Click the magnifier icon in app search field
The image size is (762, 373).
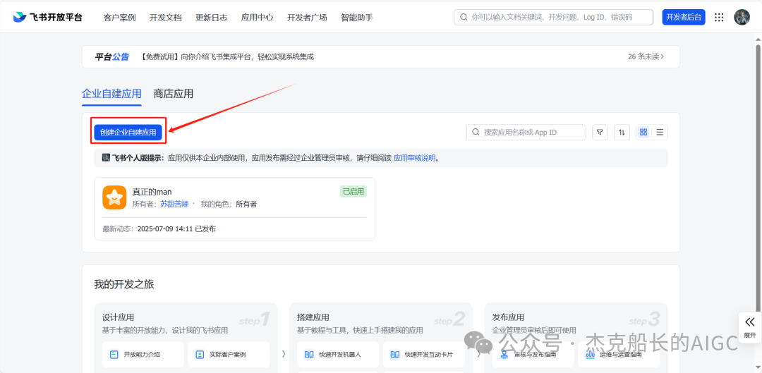[x=476, y=132]
